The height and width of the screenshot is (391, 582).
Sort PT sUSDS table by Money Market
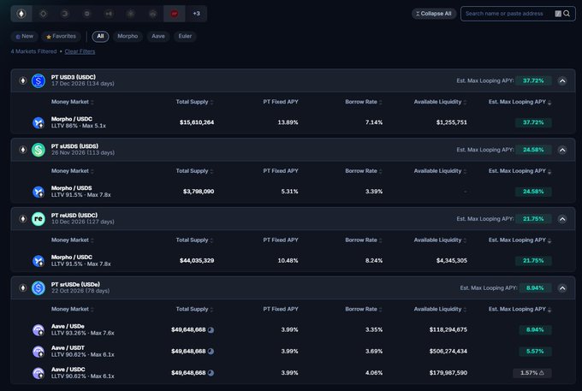pyautogui.click(x=73, y=171)
